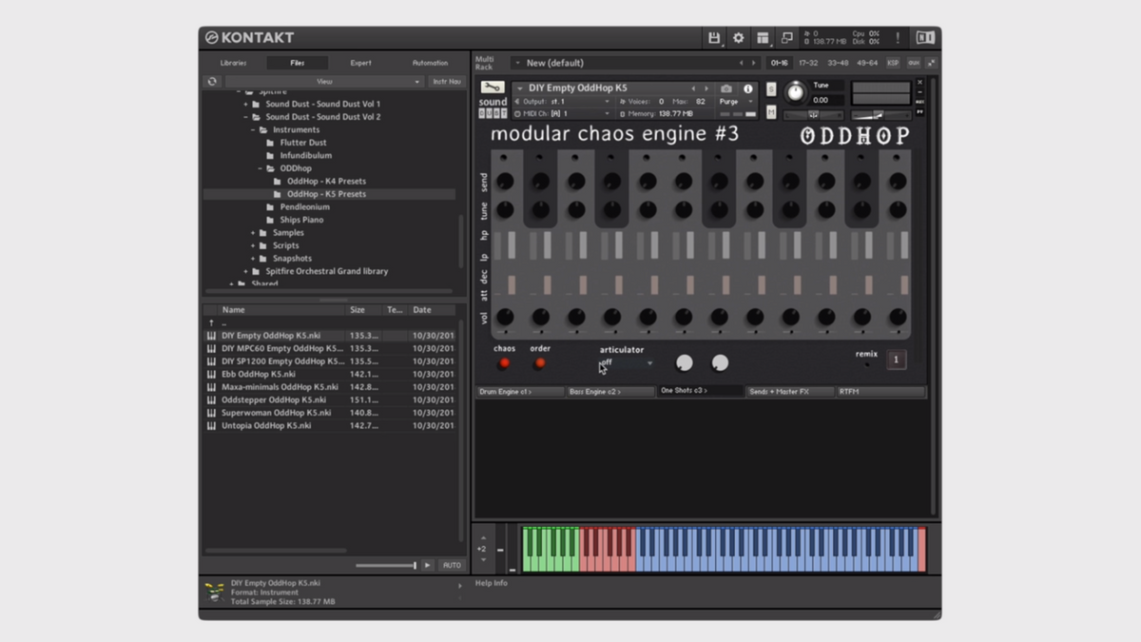The width and height of the screenshot is (1141, 642).
Task: Open the Sends + Master FX tab
Action: 788,391
